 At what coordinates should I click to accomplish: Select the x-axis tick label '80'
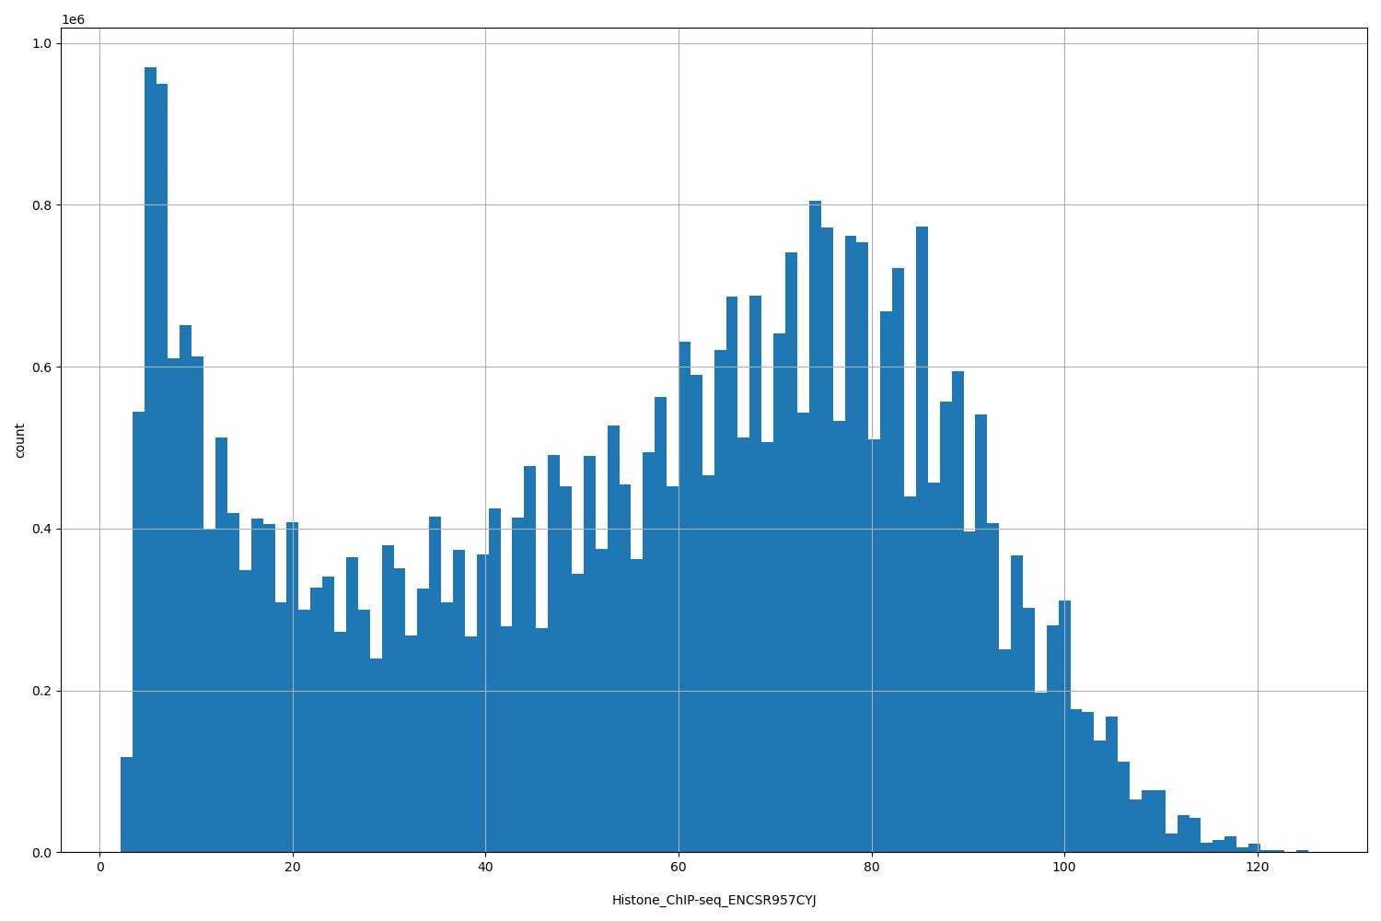click(x=873, y=867)
